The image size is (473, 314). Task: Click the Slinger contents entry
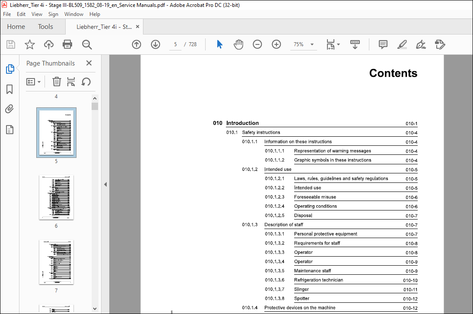(341, 289)
